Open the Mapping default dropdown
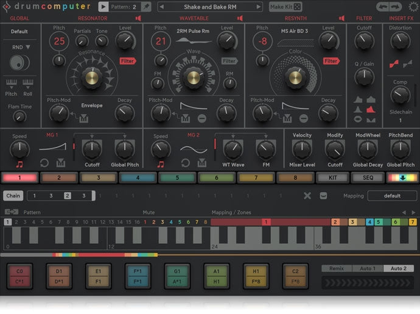This screenshot has width=420, height=314. click(392, 196)
